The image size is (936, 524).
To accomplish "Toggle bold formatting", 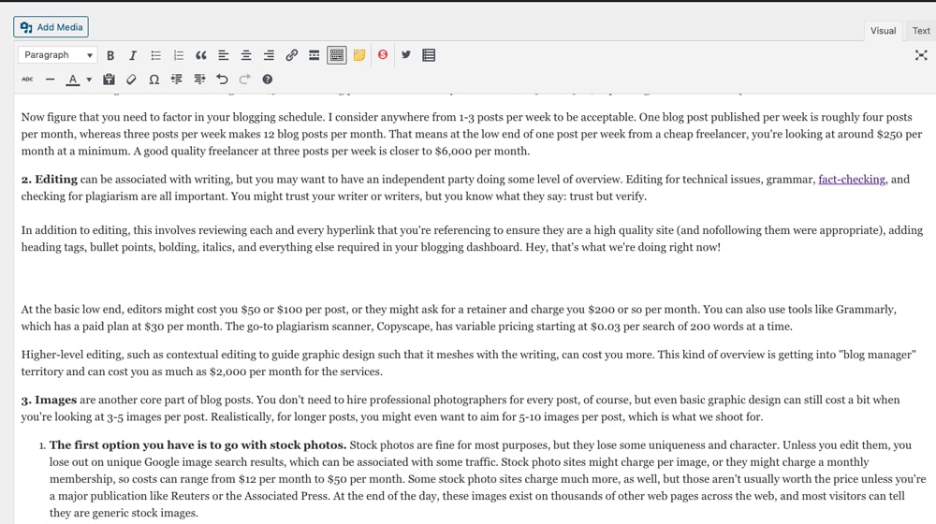I will [110, 55].
